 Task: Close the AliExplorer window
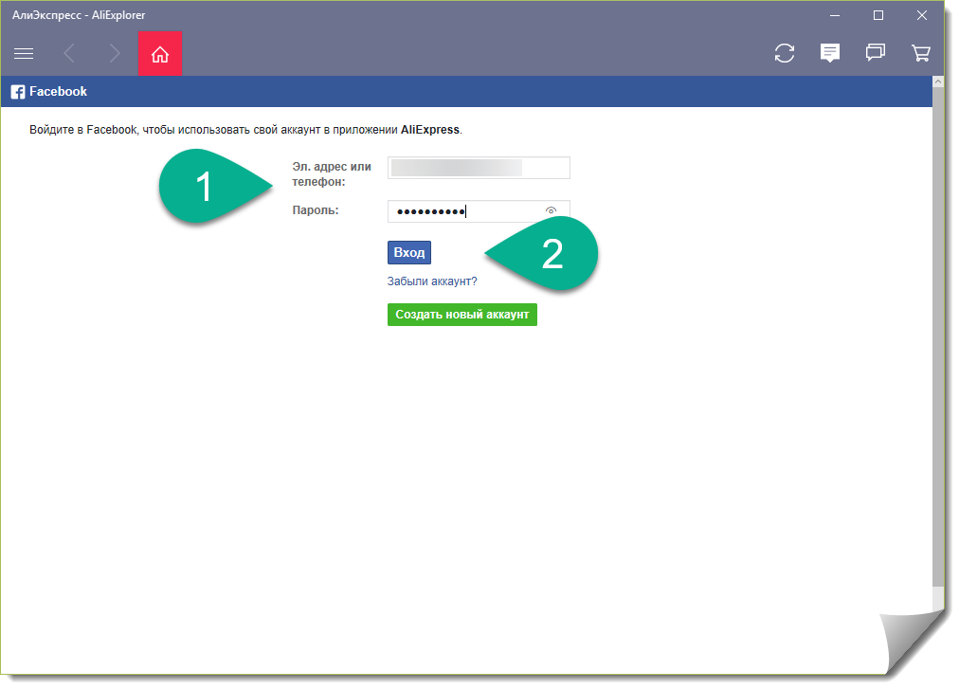922,15
